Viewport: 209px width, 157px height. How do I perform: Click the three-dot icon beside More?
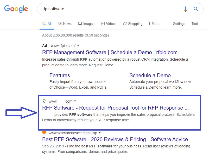point(150,24)
